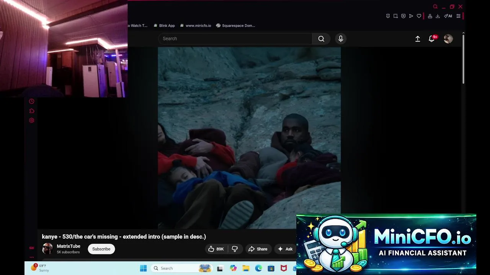Open McAfee from the taskbar
Screen dimensions: 490x275
(x=284, y=269)
